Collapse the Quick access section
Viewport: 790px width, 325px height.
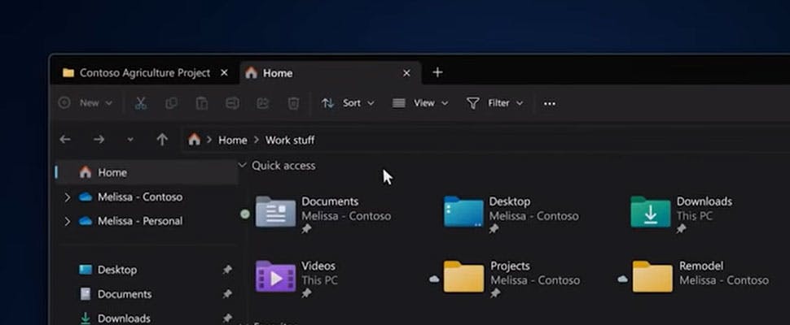click(x=243, y=165)
